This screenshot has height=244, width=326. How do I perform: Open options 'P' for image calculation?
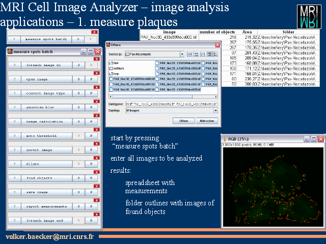click(x=91, y=121)
